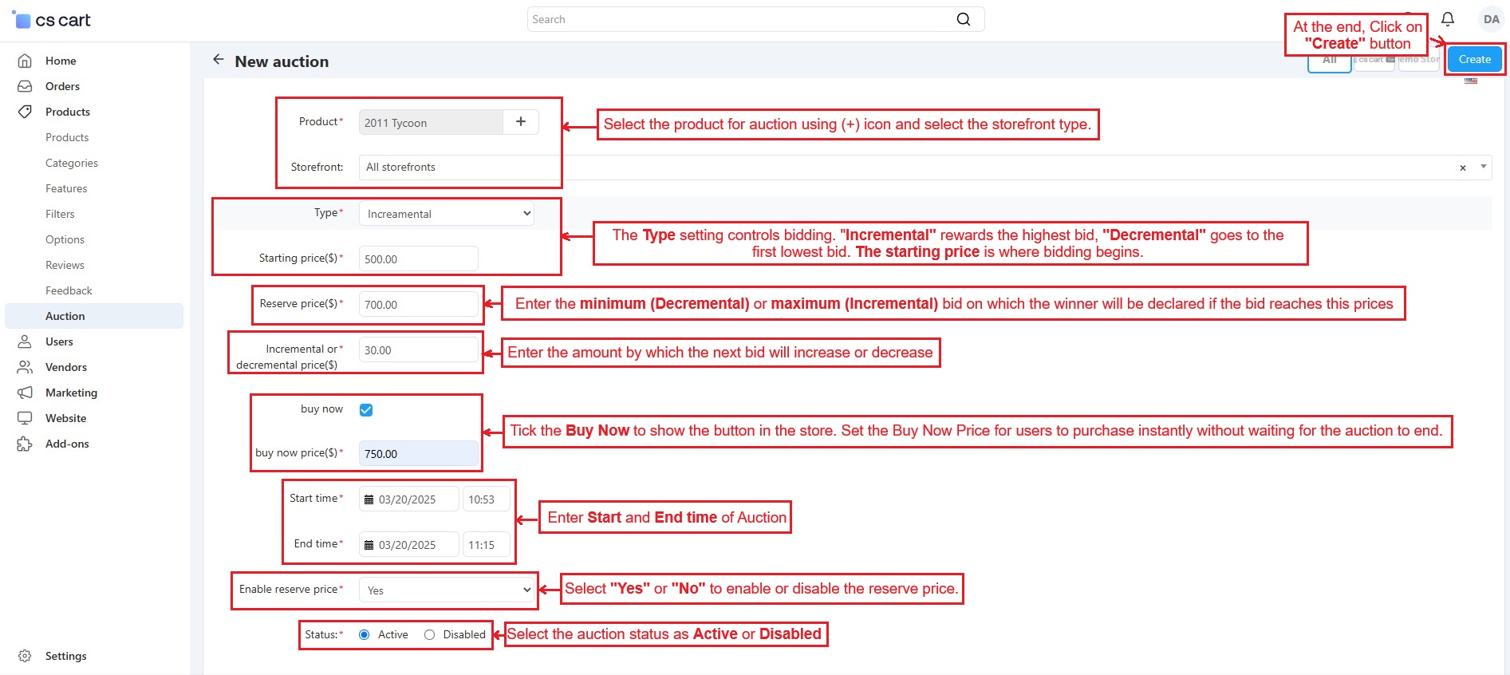This screenshot has width=1510, height=675.
Task: Uncheck the buy now checkbox
Action: [x=366, y=410]
